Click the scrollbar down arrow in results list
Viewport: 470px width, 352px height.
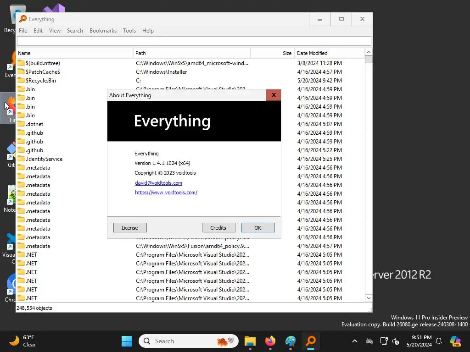[x=369, y=298]
